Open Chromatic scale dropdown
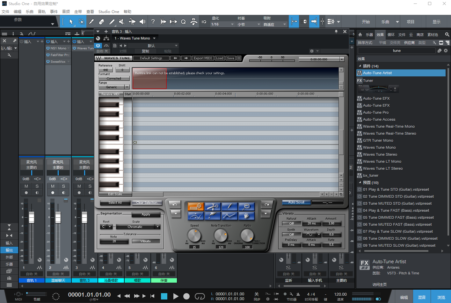 (138, 227)
